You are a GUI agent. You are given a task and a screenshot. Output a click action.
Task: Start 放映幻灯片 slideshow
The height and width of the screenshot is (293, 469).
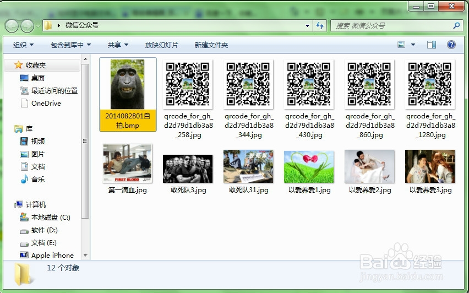click(161, 45)
